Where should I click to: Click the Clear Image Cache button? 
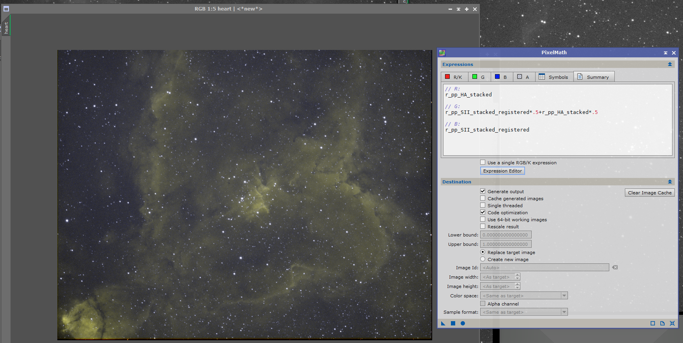pos(649,193)
